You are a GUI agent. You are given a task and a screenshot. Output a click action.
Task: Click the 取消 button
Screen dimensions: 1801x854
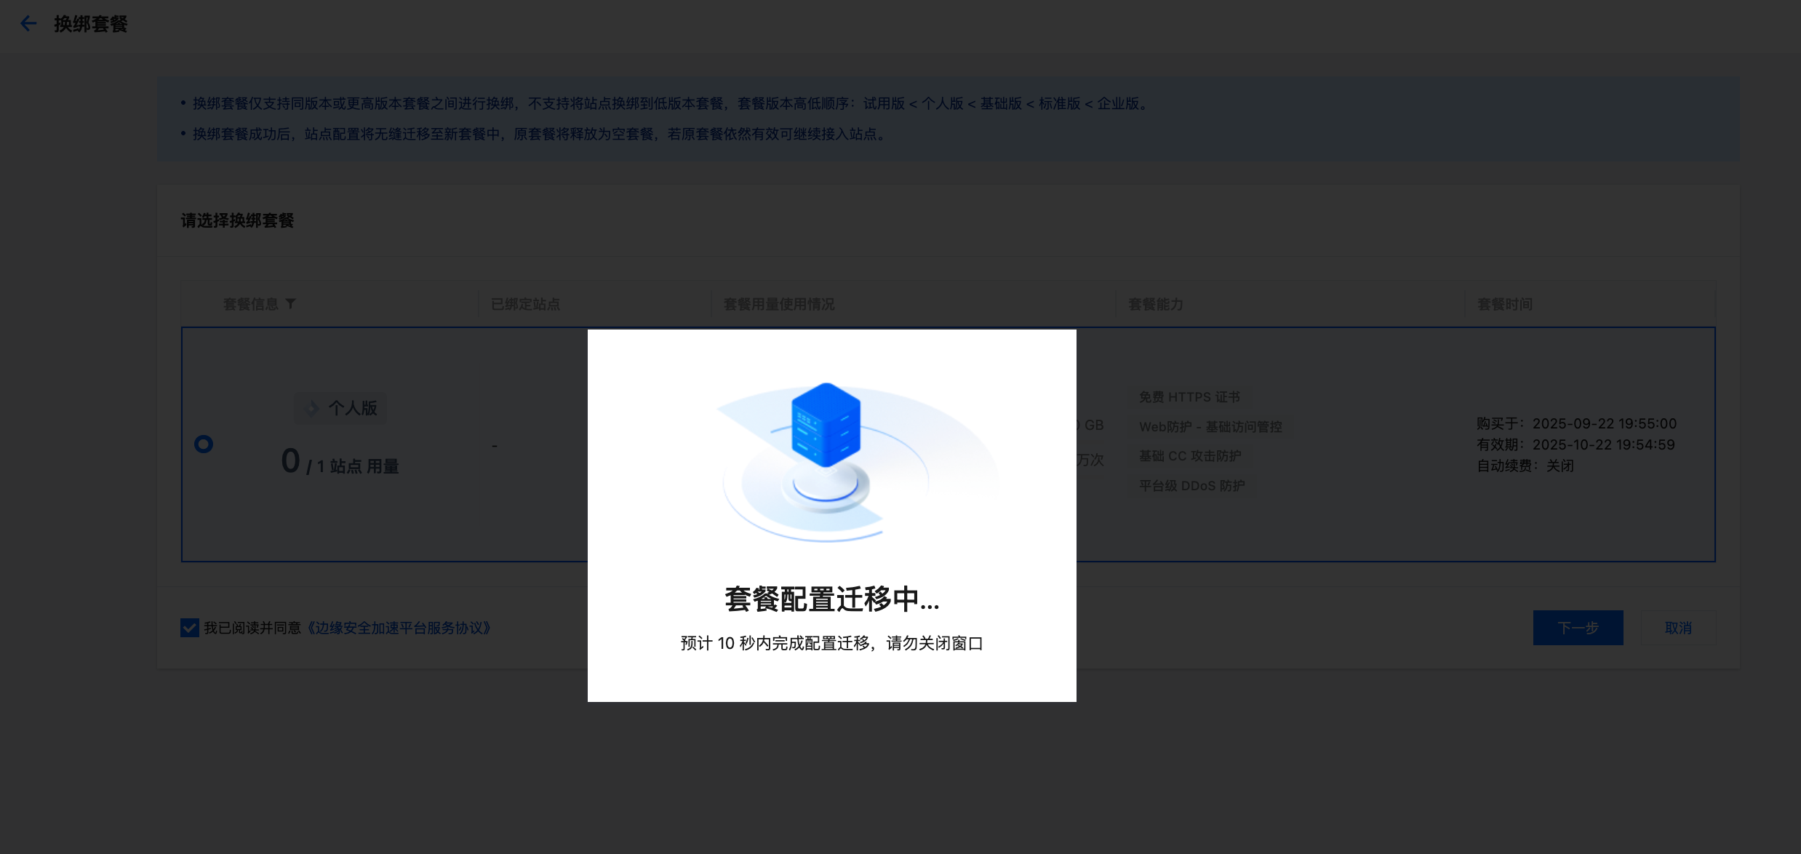tap(1677, 628)
